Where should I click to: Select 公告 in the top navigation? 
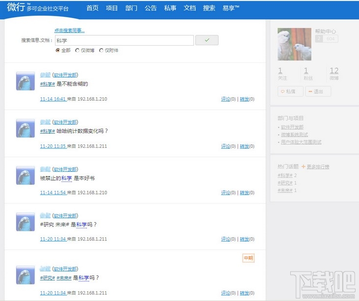click(x=151, y=8)
